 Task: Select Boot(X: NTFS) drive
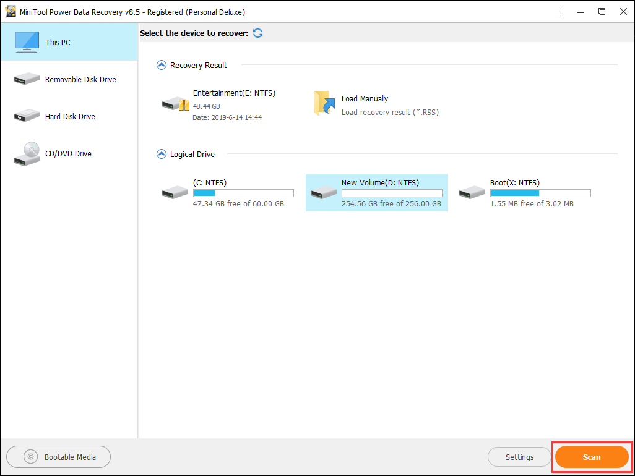pos(525,193)
